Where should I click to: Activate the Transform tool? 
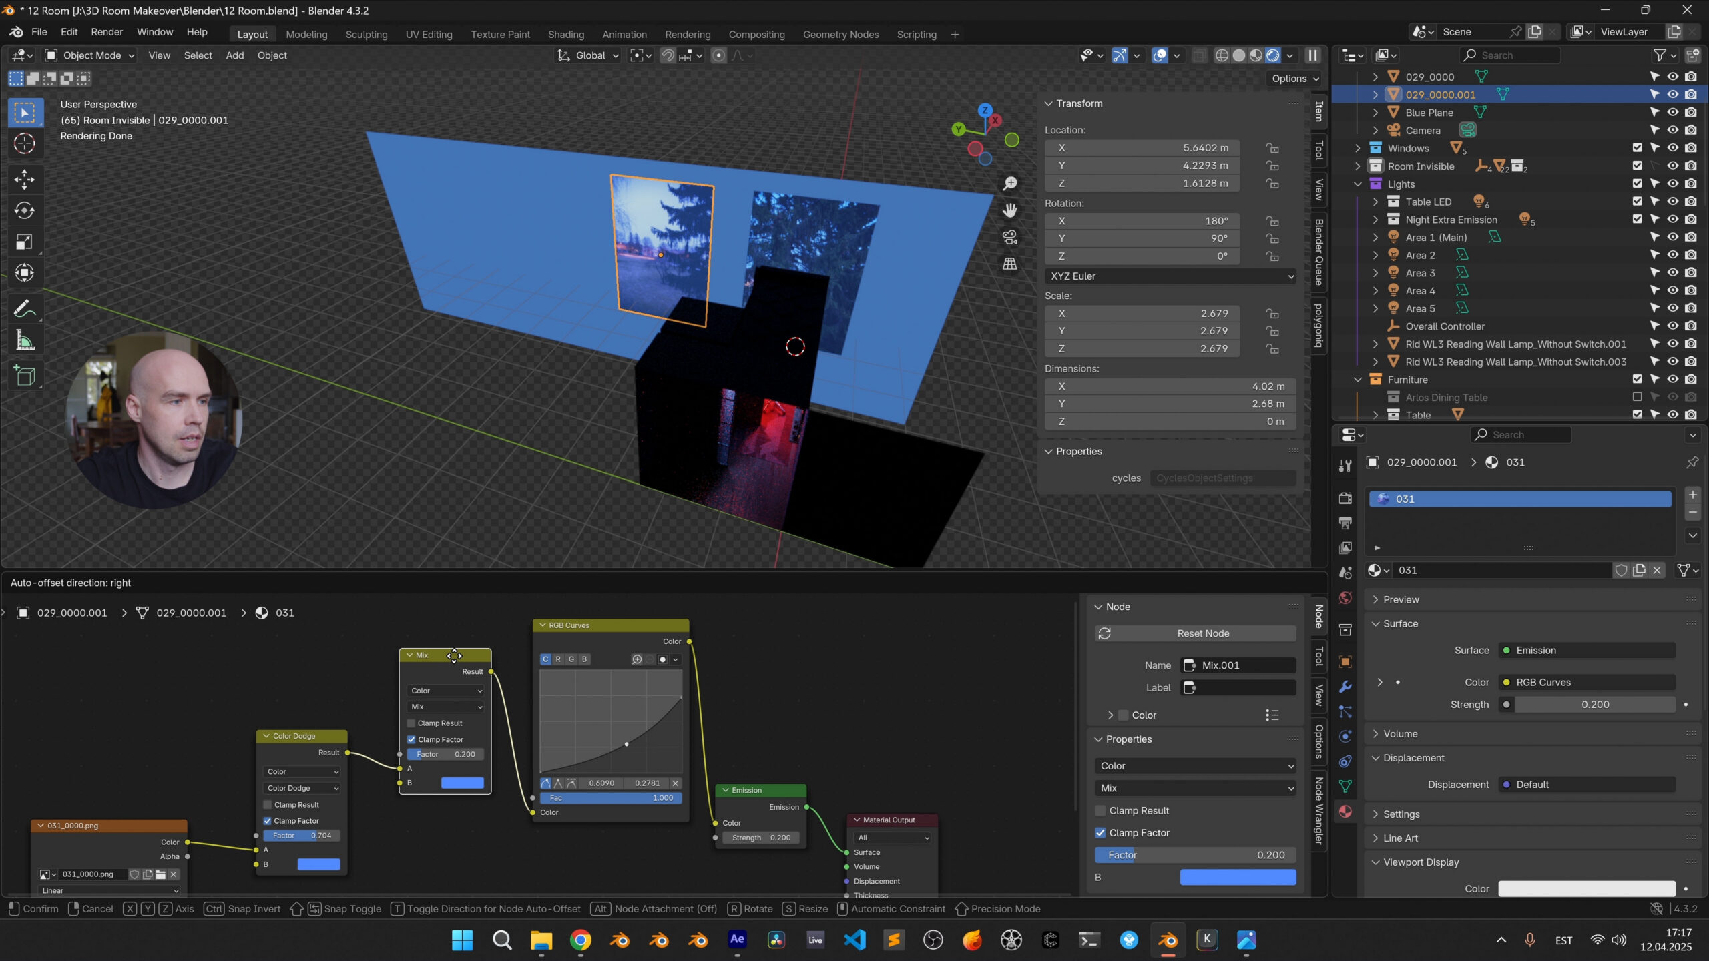[x=25, y=272]
